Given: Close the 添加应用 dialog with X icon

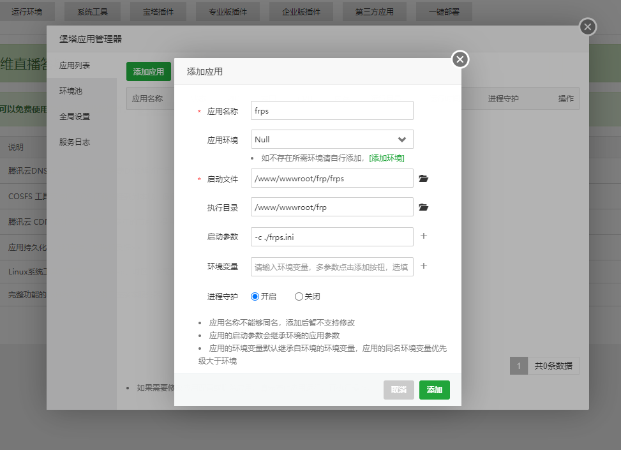Looking at the screenshot, I should click(x=460, y=59).
